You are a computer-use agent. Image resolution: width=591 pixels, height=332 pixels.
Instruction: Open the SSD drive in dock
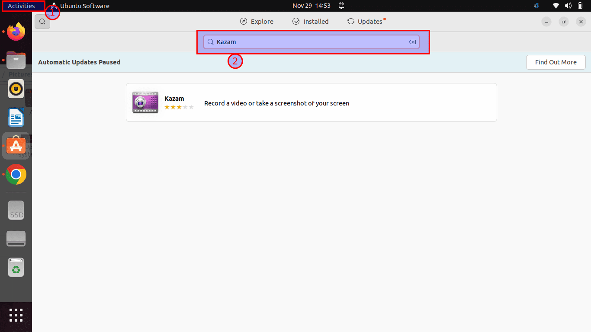pyautogui.click(x=16, y=210)
